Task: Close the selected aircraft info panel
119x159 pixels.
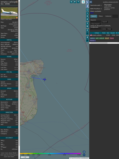Action: pos(17,2)
